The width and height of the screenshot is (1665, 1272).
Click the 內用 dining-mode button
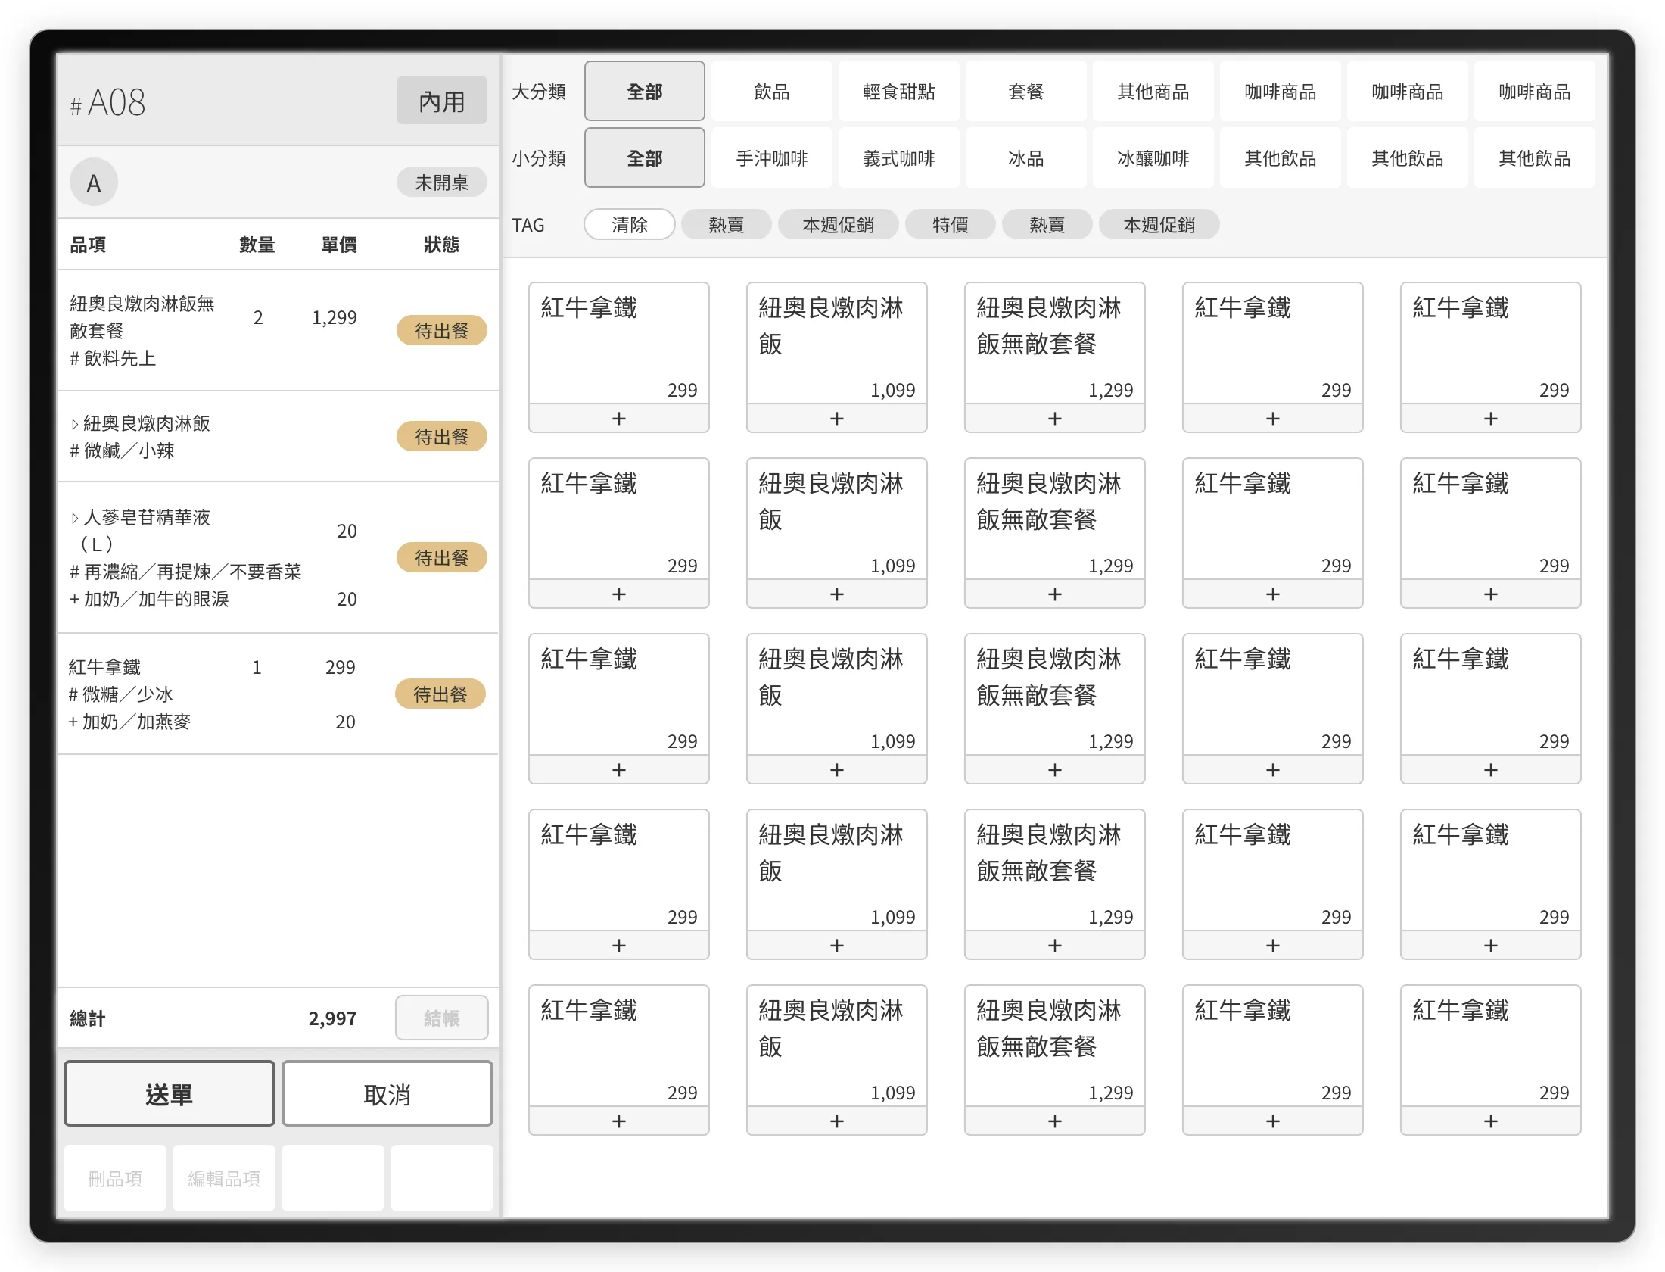tap(441, 101)
